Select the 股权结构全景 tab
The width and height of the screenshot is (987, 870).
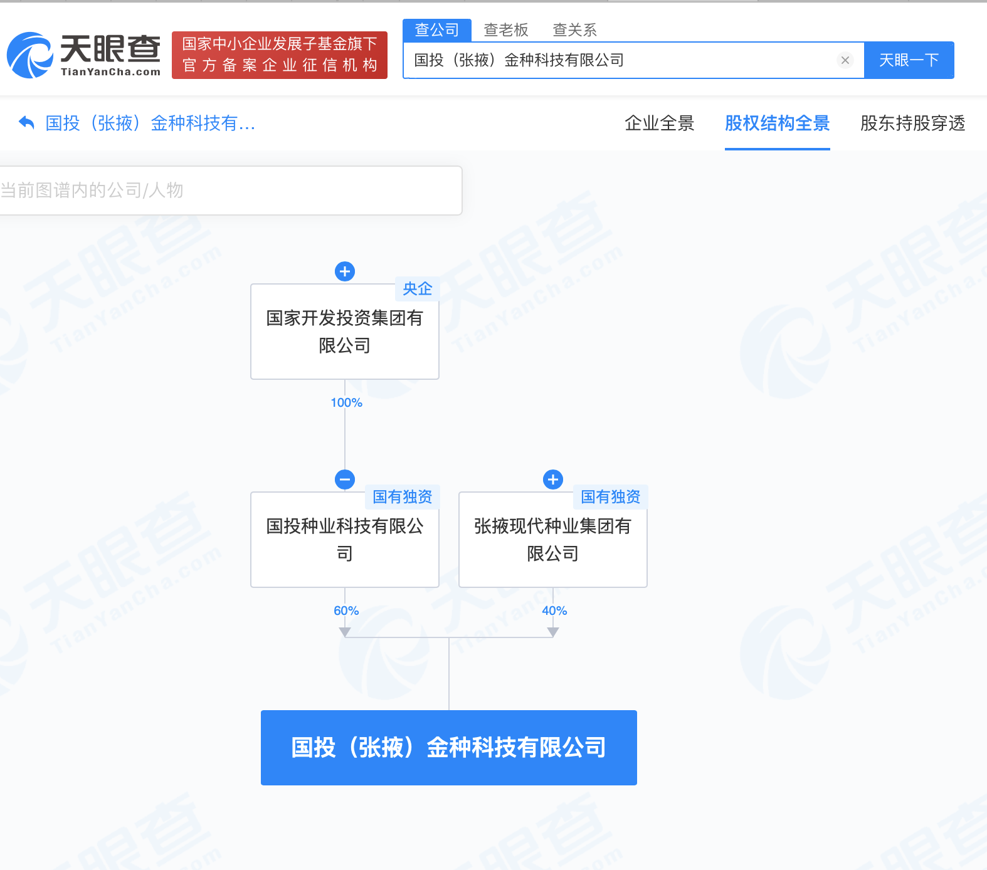click(x=778, y=123)
